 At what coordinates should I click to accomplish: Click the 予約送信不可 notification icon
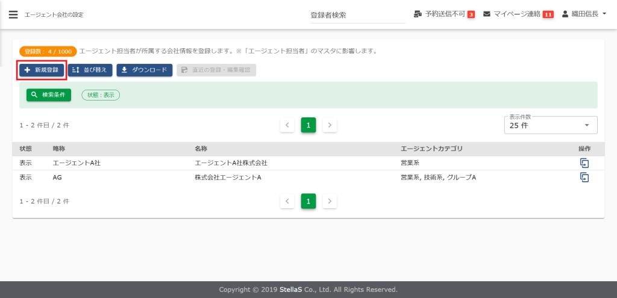[x=418, y=14]
